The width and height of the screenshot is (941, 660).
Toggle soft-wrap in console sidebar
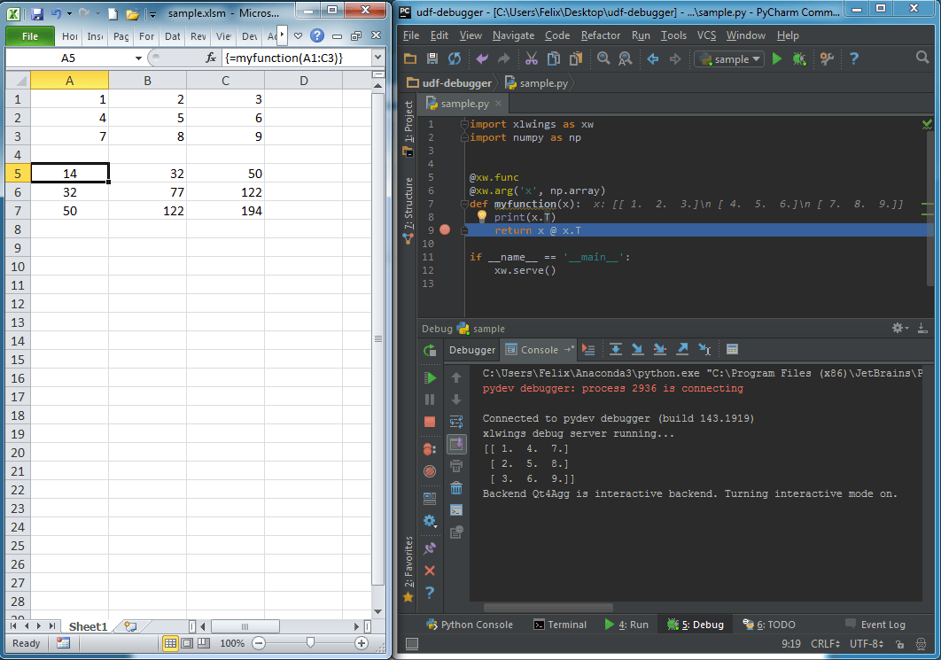click(x=456, y=422)
